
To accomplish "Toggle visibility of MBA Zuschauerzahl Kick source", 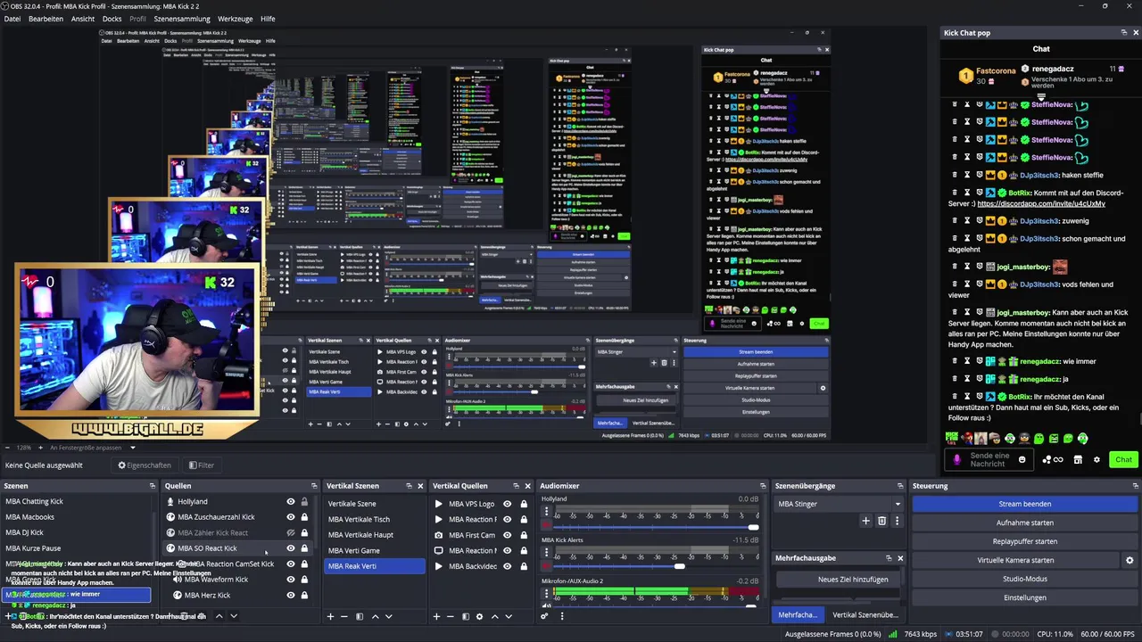I will (290, 517).
